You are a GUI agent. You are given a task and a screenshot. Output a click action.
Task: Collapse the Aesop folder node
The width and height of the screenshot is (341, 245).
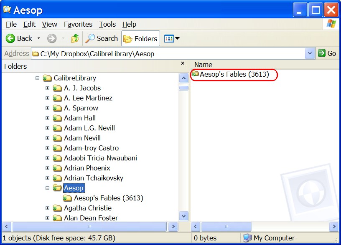(47, 188)
